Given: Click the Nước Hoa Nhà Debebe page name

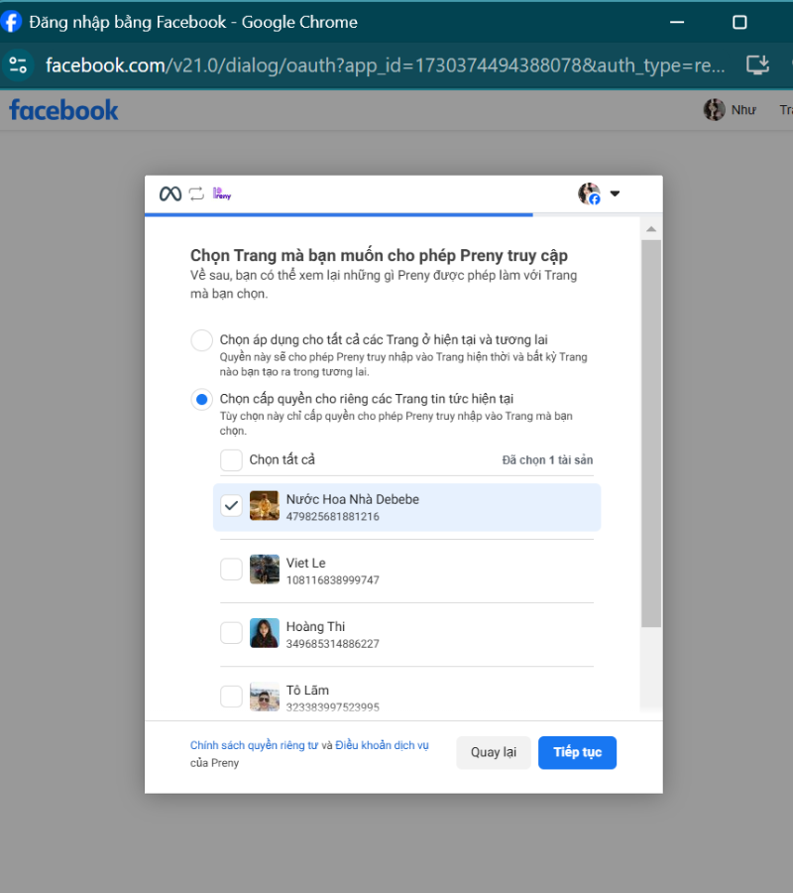Looking at the screenshot, I should pos(353,499).
